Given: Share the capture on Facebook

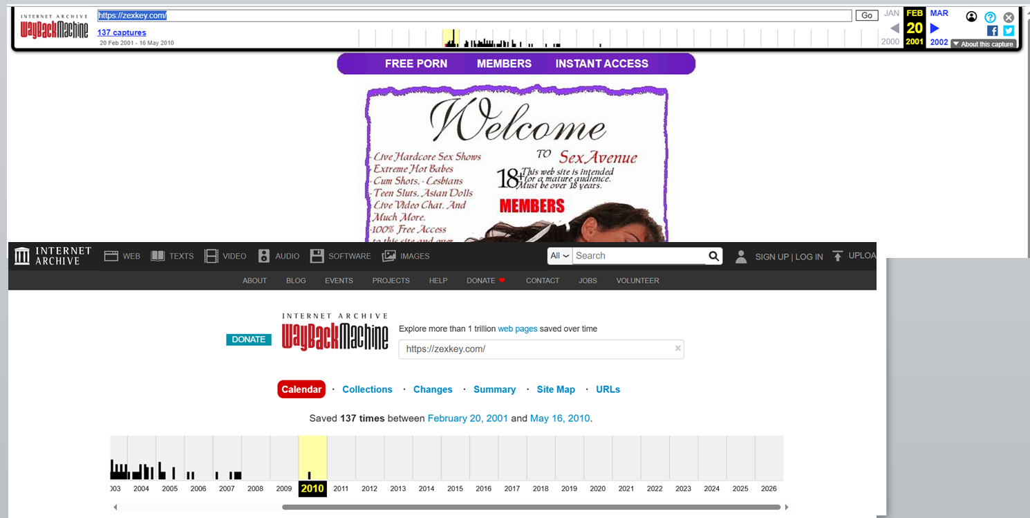Looking at the screenshot, I should point(992,30).
